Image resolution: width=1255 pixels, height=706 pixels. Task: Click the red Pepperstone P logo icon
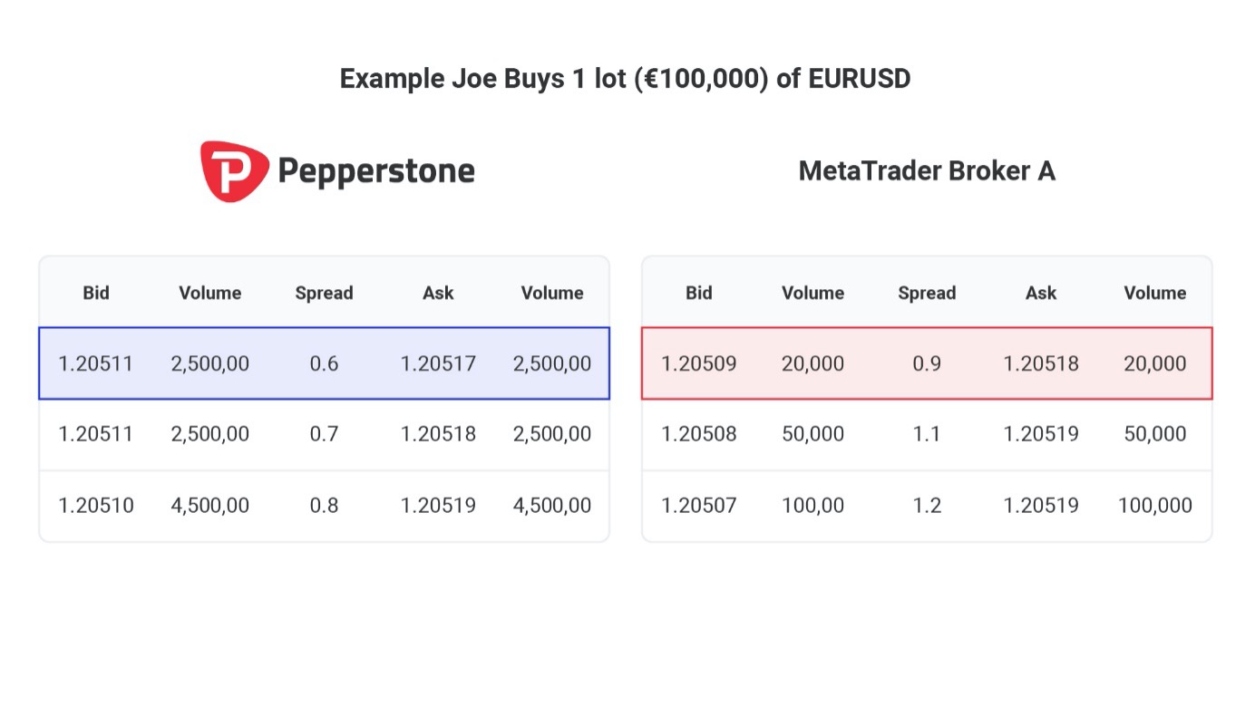[x=234, y=171]
